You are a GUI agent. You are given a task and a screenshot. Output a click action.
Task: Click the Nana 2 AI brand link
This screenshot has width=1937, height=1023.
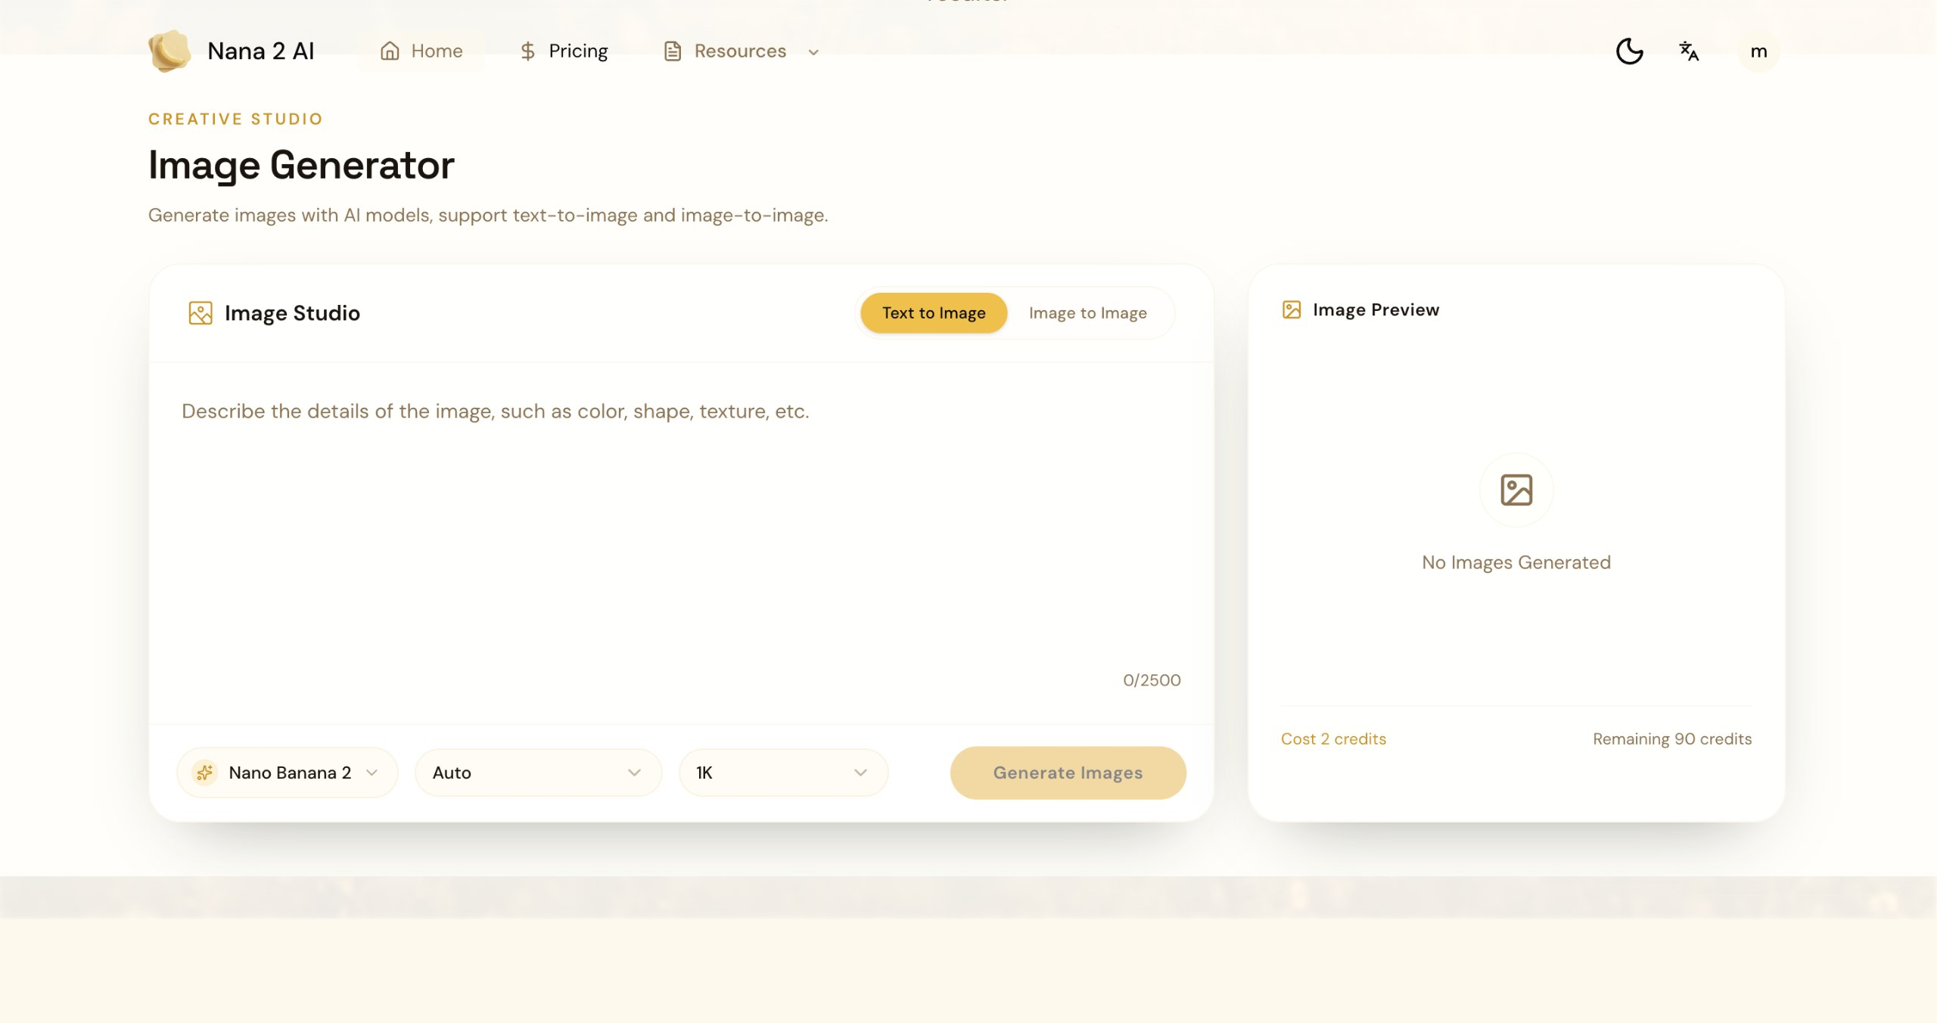pyautogui.click(x=260, y=51)
